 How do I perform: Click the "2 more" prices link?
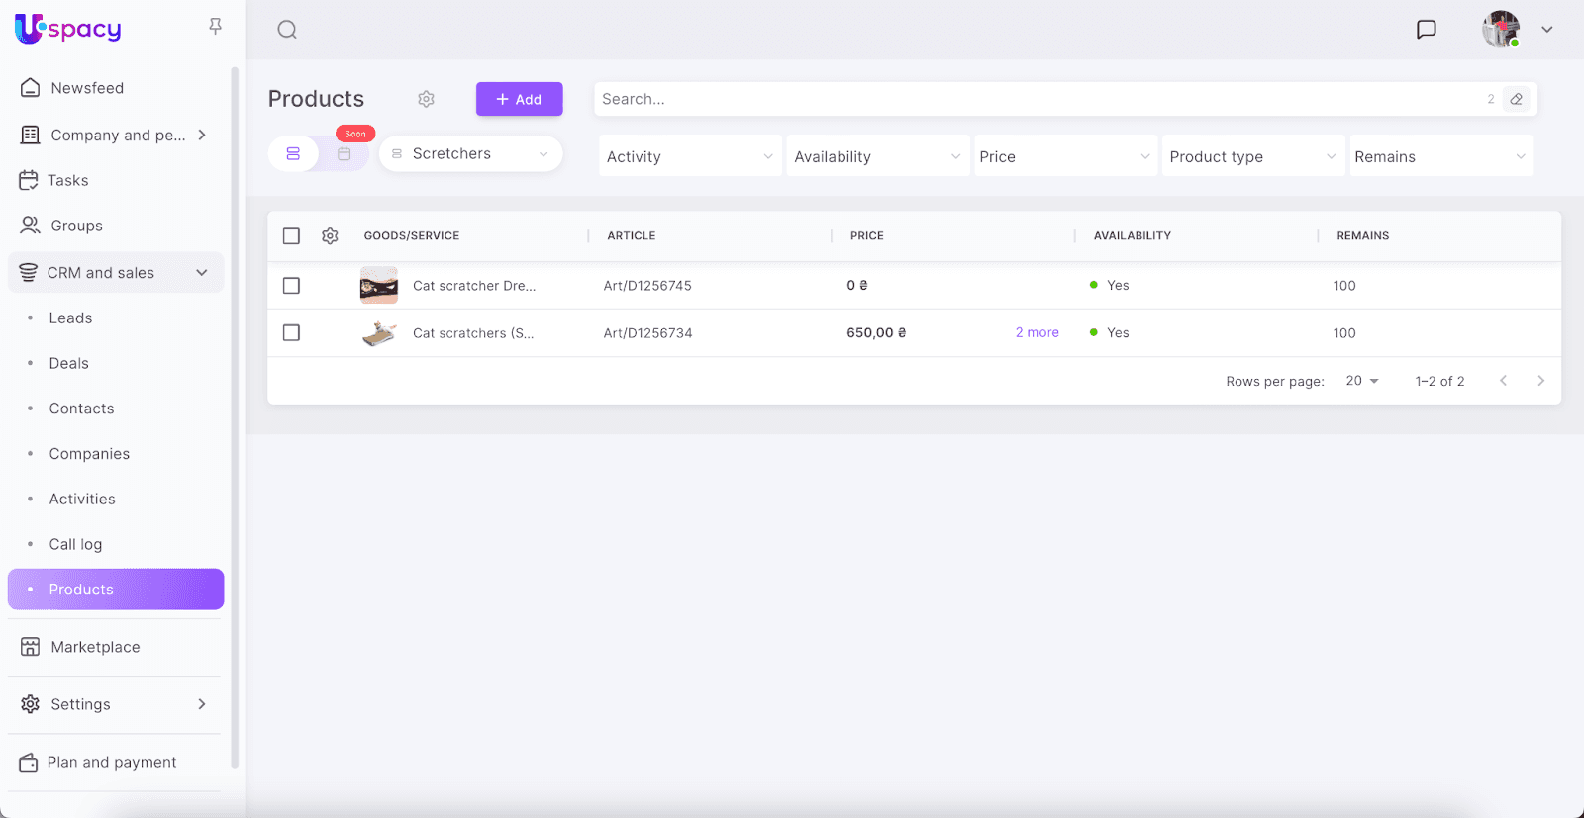point(1037,333)
